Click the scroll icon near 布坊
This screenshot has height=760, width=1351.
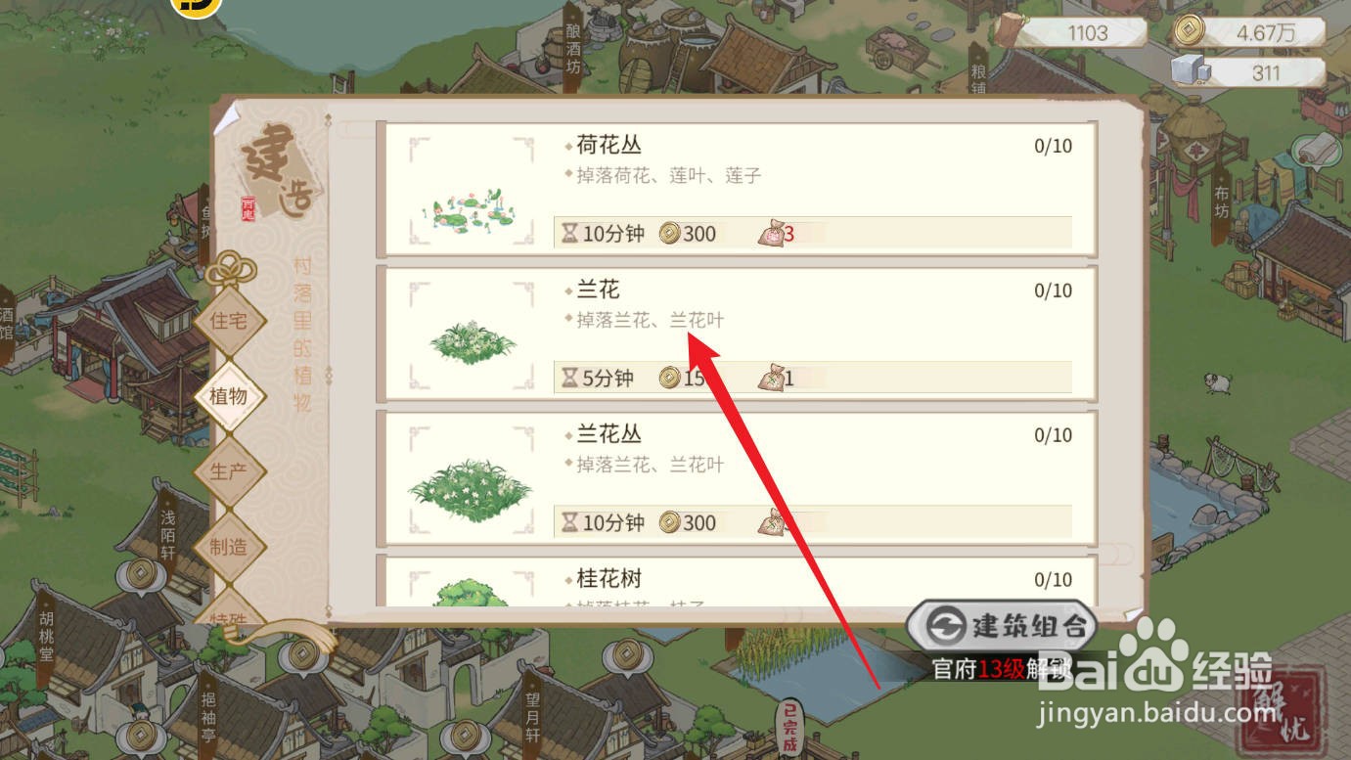point(1318,151)
